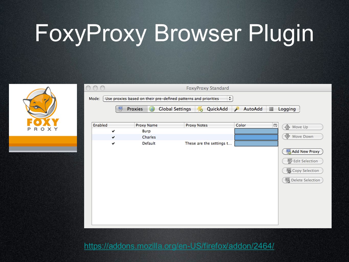Screen dimensions: 349x262
Task: Click the Default color swatch
Action: [256, 143]
